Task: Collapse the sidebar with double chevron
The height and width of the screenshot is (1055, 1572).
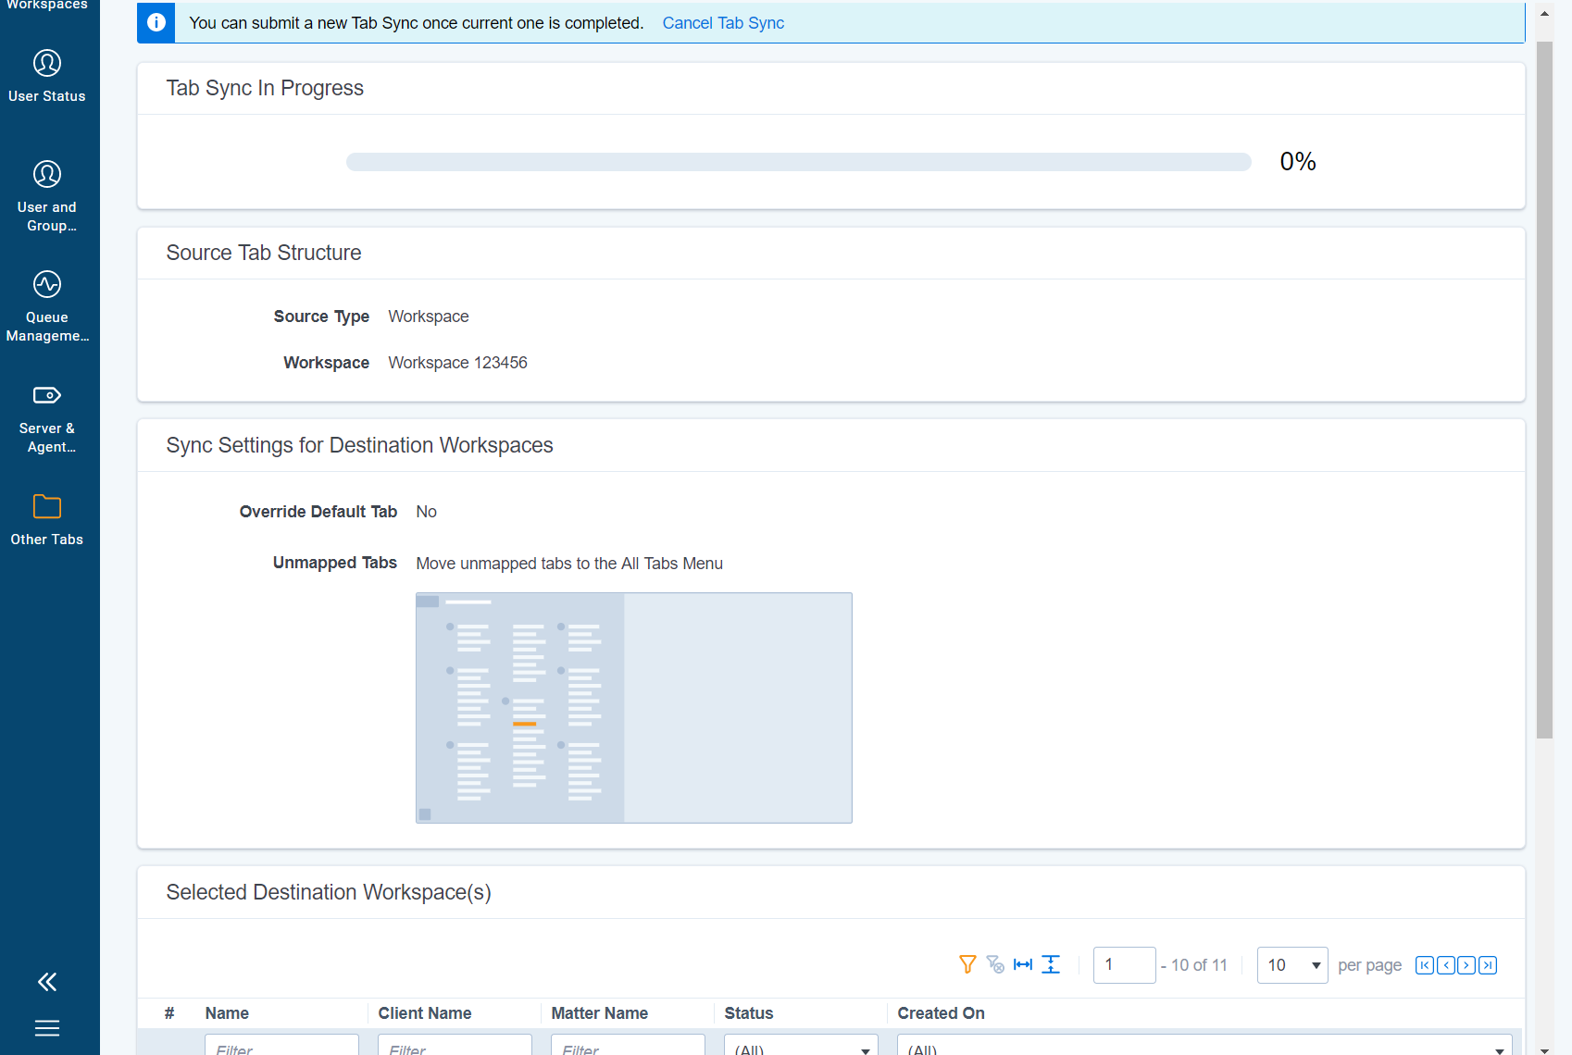Action: [47, 982]
